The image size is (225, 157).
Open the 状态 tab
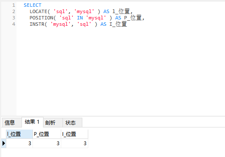click(72, 122)
